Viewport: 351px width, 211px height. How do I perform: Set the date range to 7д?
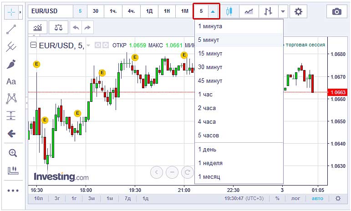[x=127, y=199]
